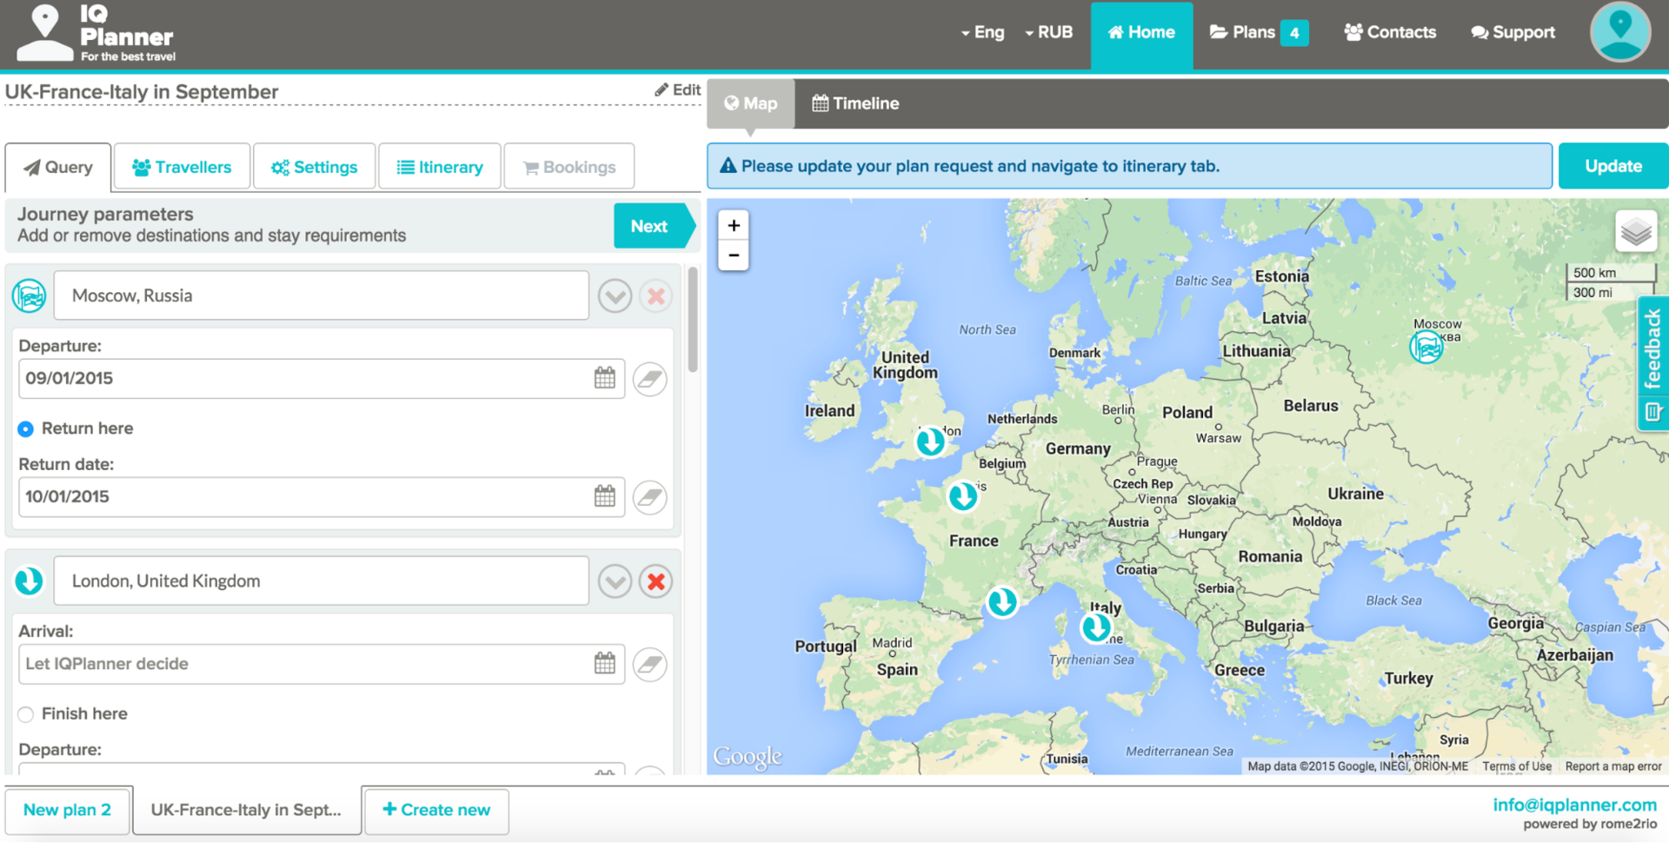
Task: Open the Eng language dropdown
Action: coord(982,32)
